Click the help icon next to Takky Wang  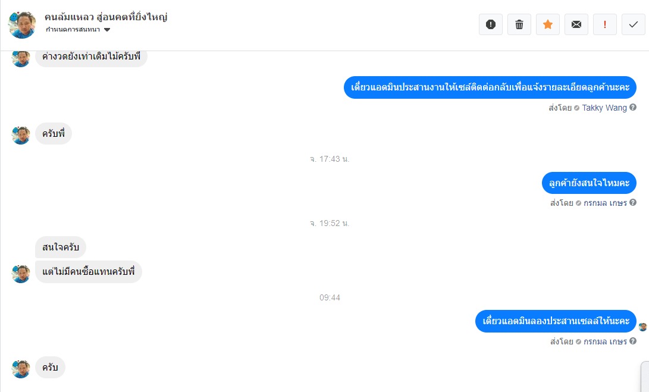(x=633, y=107)
